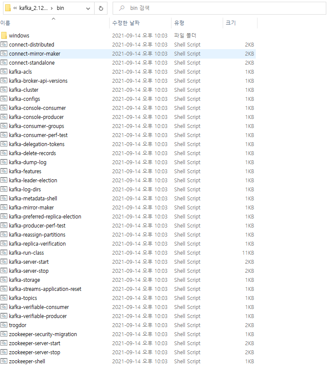The height and width of the screenshot is (365, 328).
Task: Click the 11KB size of kafka-run-class
Action: pyautogui.click(x=248, y=253)
